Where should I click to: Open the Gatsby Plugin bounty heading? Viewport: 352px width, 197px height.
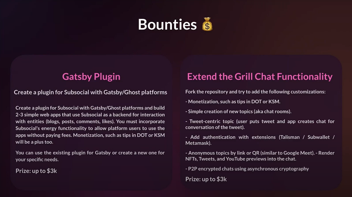click(91, 77)
